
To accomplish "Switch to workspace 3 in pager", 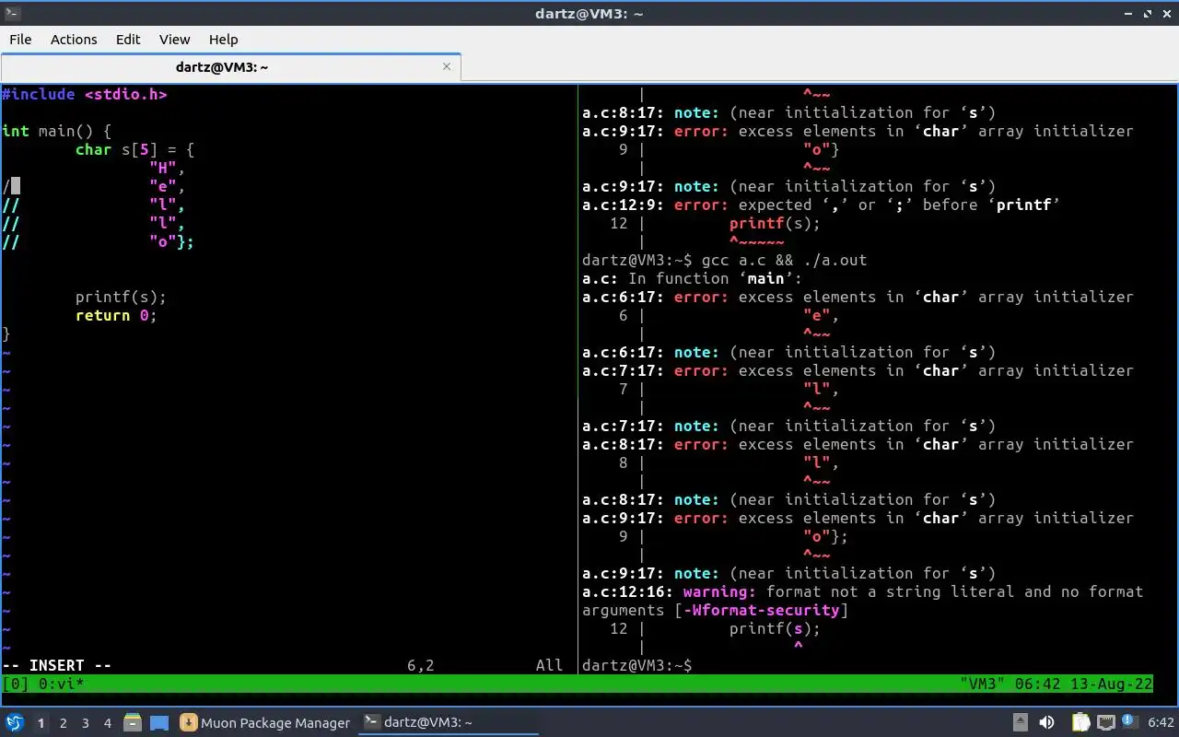I will 85,723.
